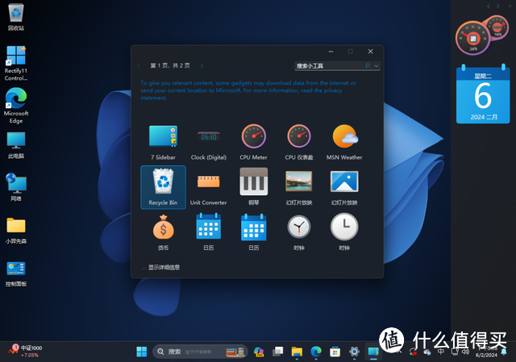Select the Unit Converter gadget
This screenshot has width=516, height=362.
(x=209, y=187)
